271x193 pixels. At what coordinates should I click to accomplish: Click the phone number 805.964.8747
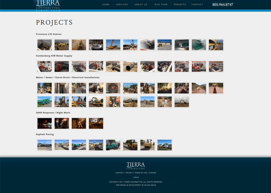tap(223, 5)
